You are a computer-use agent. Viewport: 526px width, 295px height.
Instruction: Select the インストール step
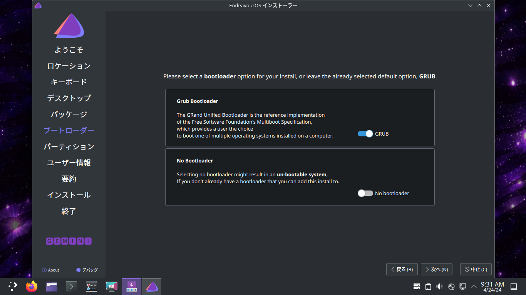pos(69,195)
